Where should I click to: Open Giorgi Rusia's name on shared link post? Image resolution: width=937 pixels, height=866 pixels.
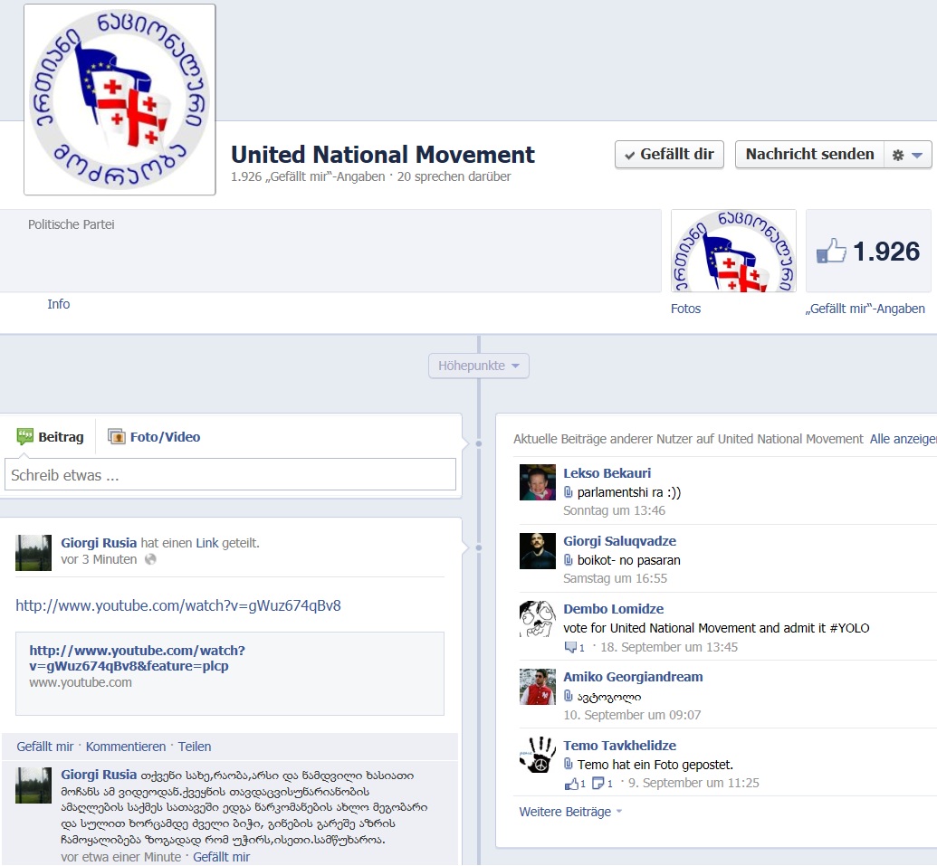click(x=99, y=543)
